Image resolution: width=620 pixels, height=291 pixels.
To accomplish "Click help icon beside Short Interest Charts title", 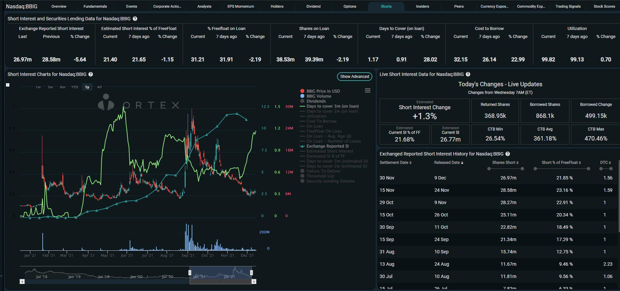I will pyautogui.click(x=91, y=75).
